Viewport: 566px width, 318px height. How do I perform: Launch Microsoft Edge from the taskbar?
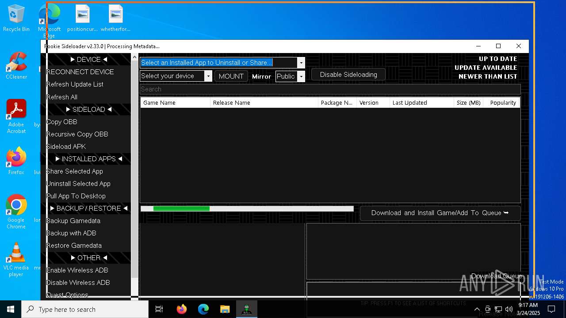coord(203,309)
